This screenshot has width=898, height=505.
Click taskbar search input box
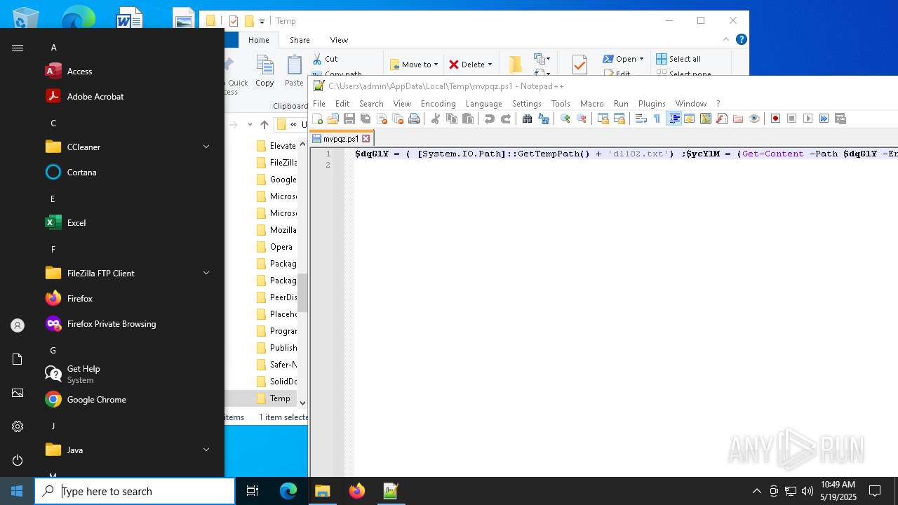coord(135,491)
